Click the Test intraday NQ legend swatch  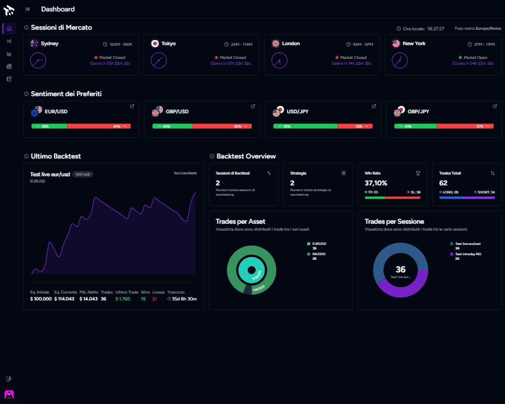[452, 254]
